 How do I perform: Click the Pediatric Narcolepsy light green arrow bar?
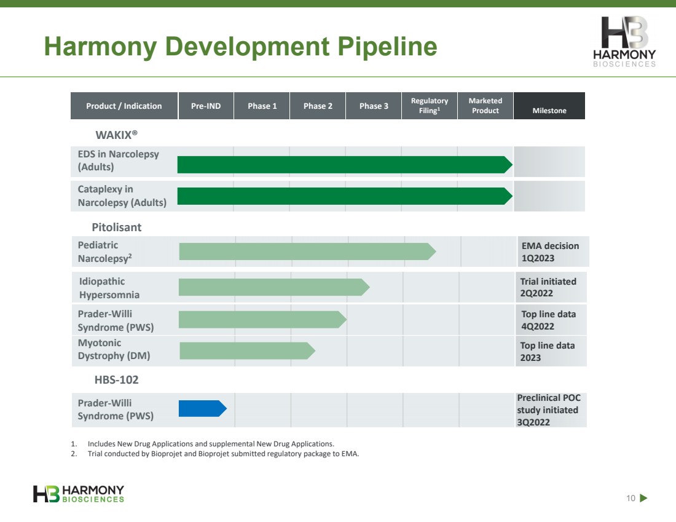(307, 251)
